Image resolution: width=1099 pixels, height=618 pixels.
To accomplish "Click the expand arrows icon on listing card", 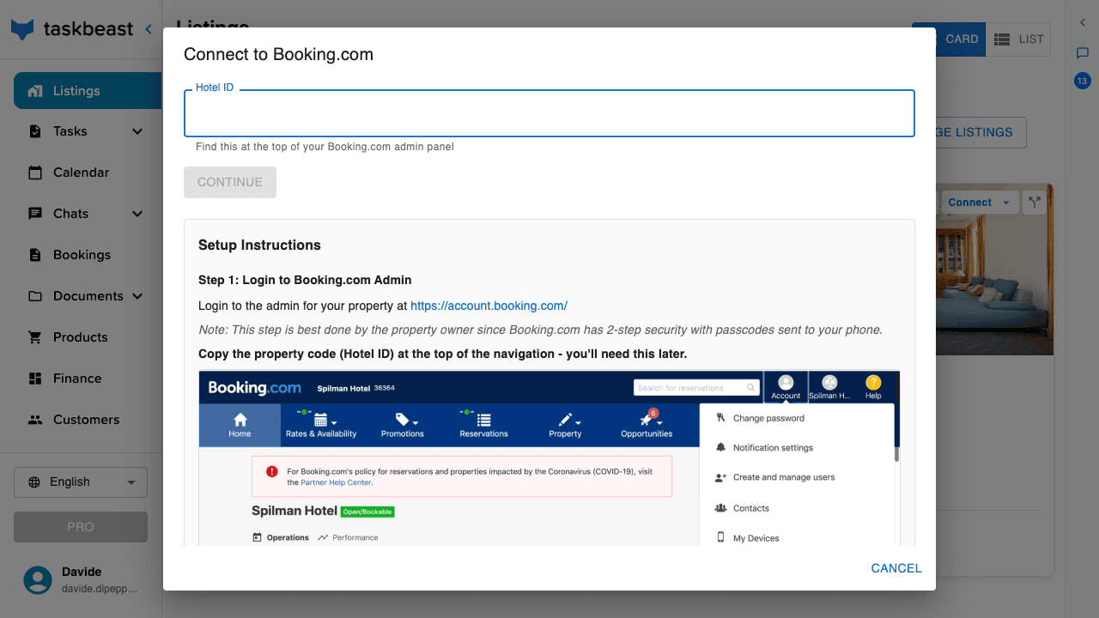I will pyautogui.click(x=1035, y=203).
